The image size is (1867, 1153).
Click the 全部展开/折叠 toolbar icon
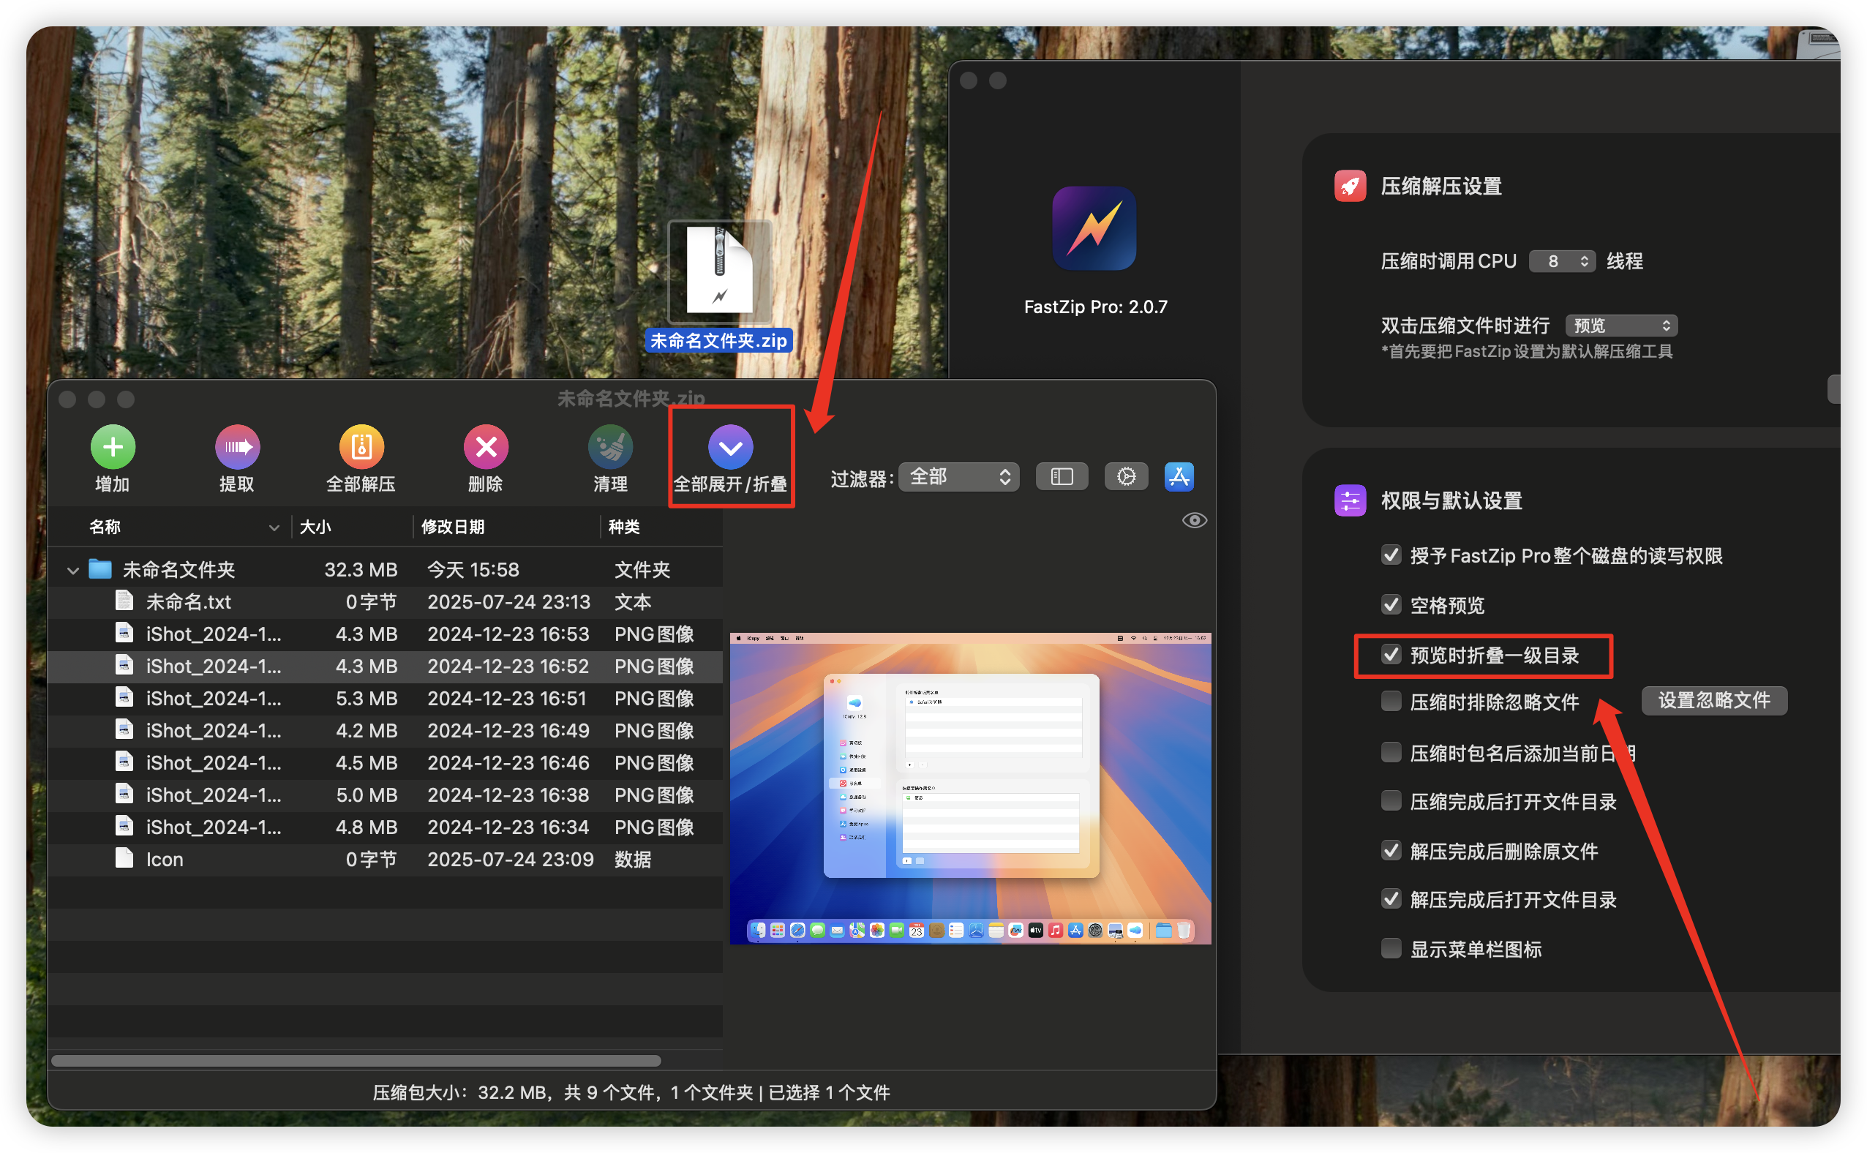click(x=730, y=447)
